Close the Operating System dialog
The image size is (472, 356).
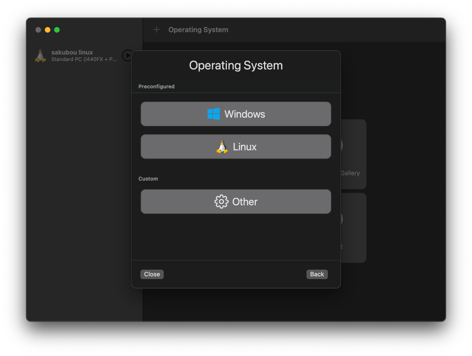[x=152, y=274]
